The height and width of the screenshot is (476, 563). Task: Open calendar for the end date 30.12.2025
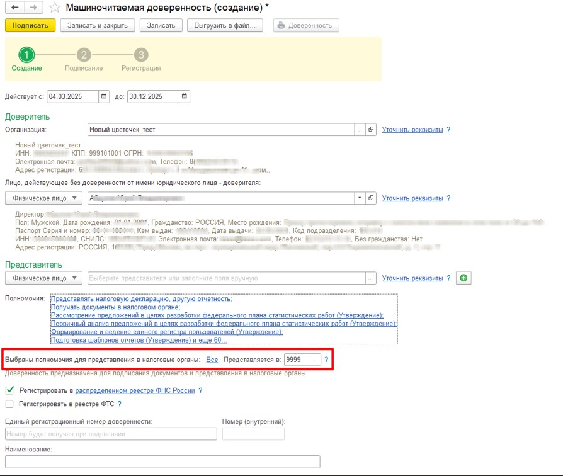[x=184, y=96]
